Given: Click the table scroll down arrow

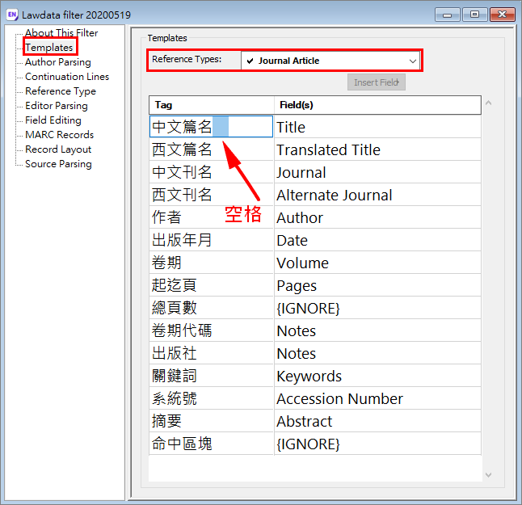Looking at the screenshot, I should coord(488,475).
